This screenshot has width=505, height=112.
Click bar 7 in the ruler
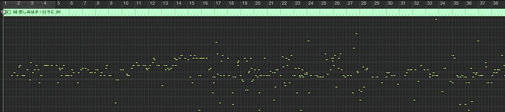point(85,3)
